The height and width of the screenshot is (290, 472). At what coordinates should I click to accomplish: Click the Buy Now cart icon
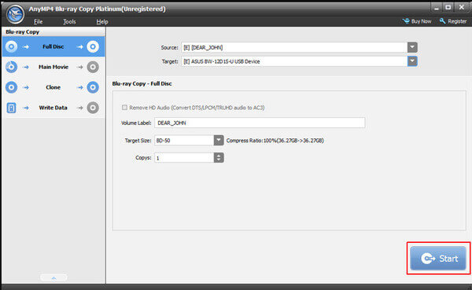[406, 21]
